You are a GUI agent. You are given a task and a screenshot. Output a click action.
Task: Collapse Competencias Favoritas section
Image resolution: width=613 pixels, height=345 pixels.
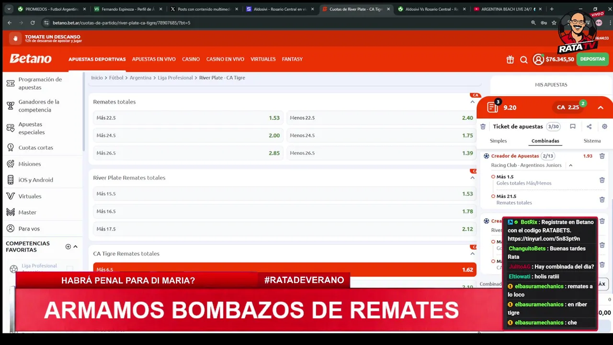click(76, 246)
